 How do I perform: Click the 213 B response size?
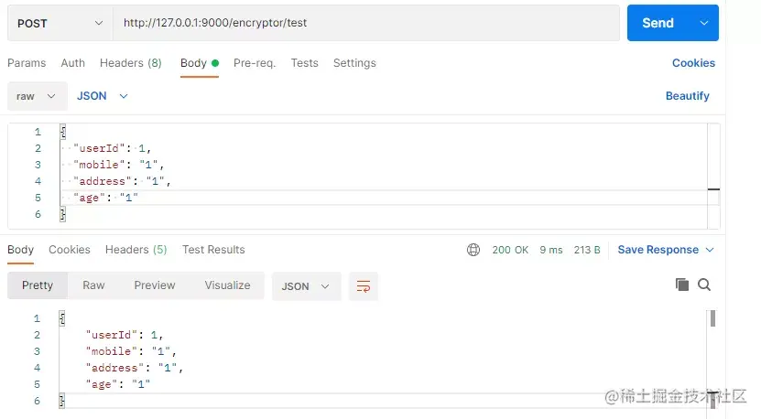click(587, 250)
